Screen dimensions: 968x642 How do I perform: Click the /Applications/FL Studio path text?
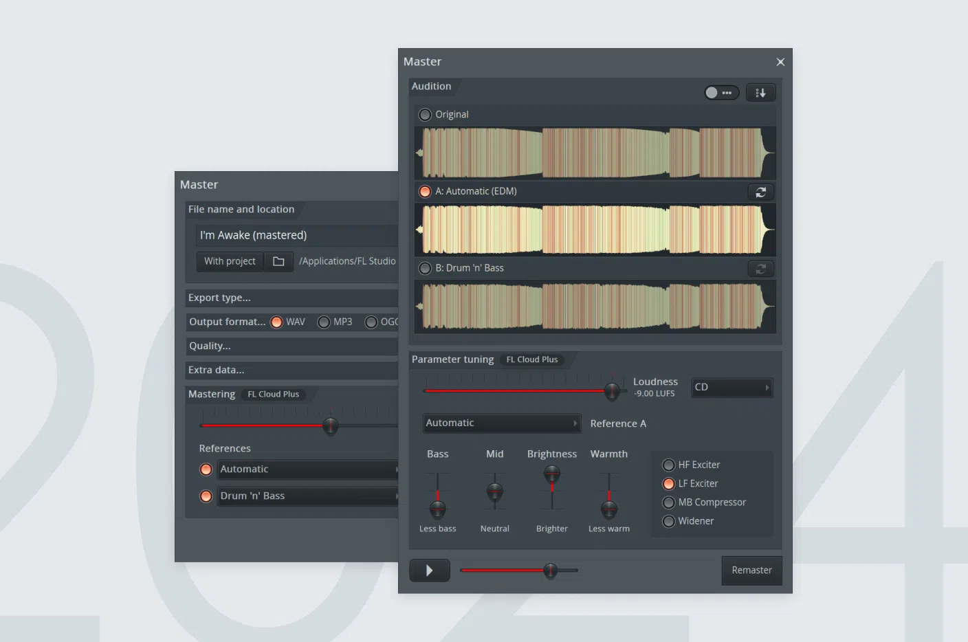347,261
